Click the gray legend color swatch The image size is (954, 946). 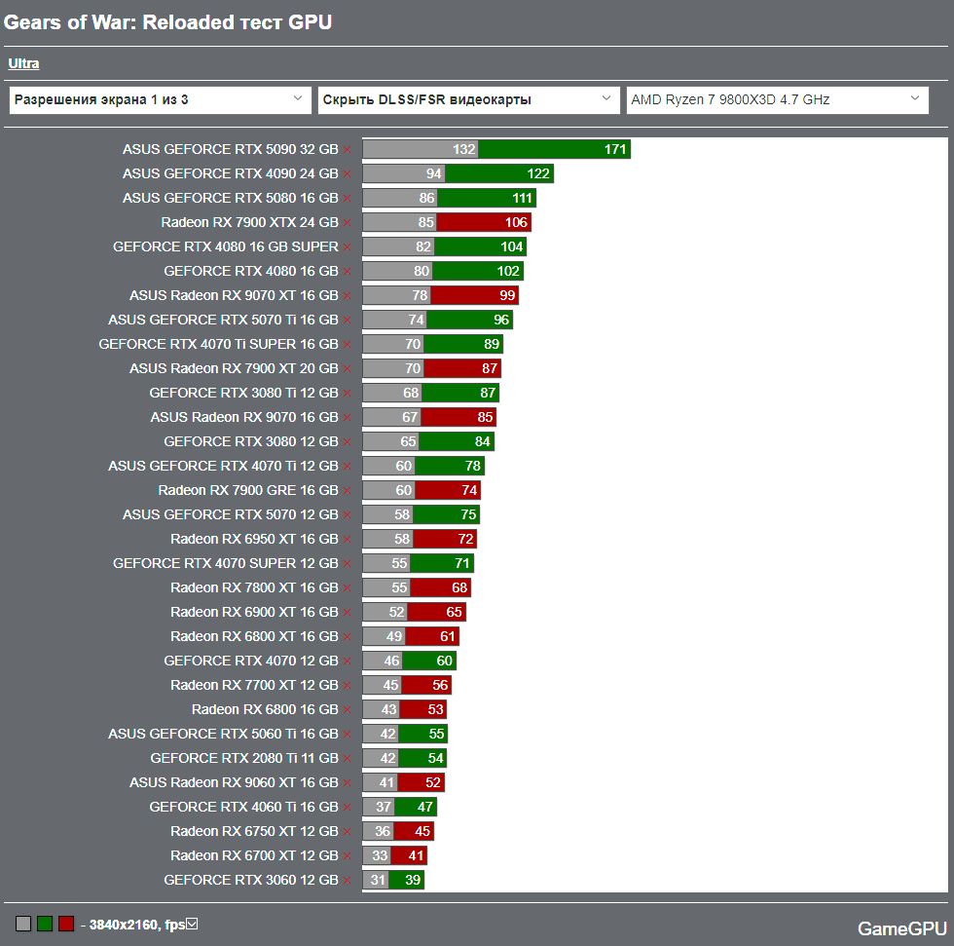pyautogui.click(x=23, y=925)
